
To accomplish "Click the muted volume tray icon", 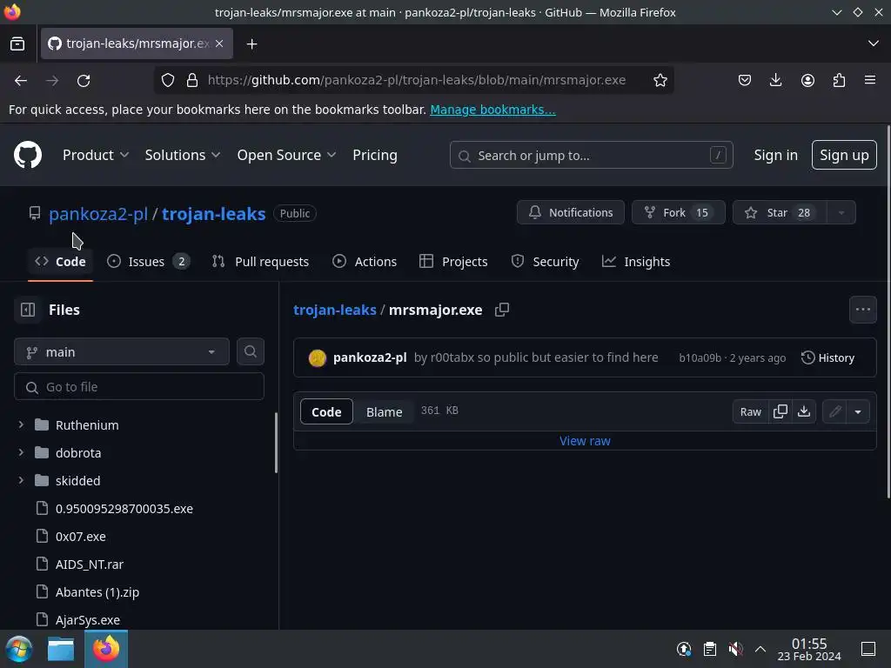I will (735, 649).
